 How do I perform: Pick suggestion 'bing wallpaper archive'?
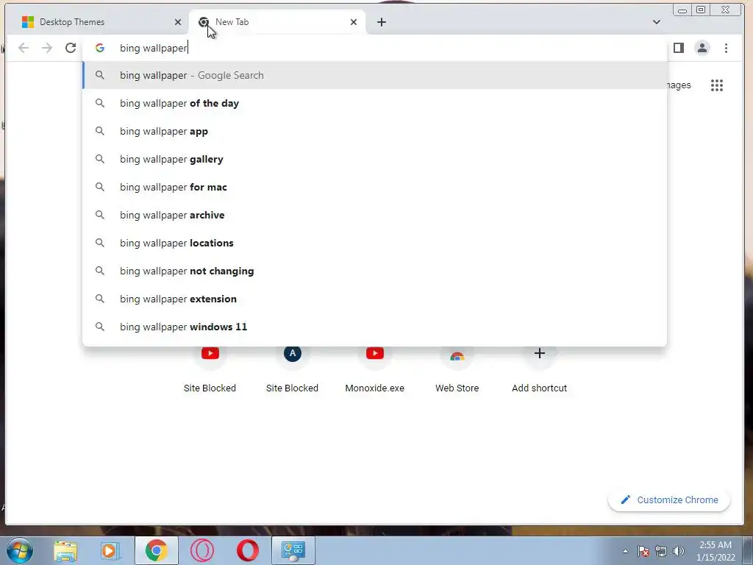[374, 215]
